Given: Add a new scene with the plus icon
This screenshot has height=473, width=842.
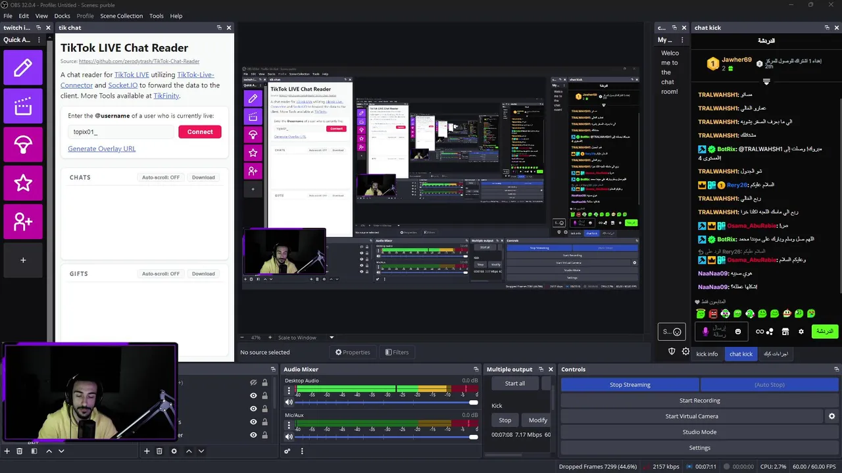Looking at the screenshot, I should (x=7, y=451).
